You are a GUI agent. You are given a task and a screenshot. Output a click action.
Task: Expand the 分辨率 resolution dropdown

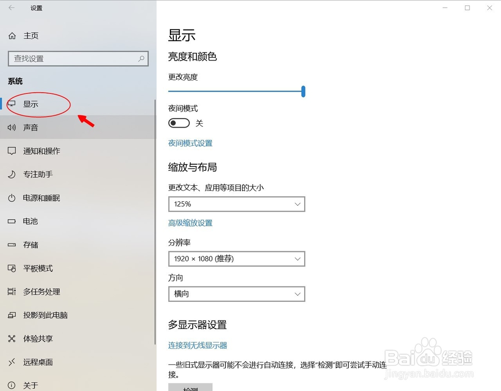point(236,259)
